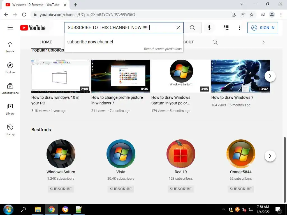Click 'Report search predictions' link
287x215 pixels.
click(x=163, y=49)
